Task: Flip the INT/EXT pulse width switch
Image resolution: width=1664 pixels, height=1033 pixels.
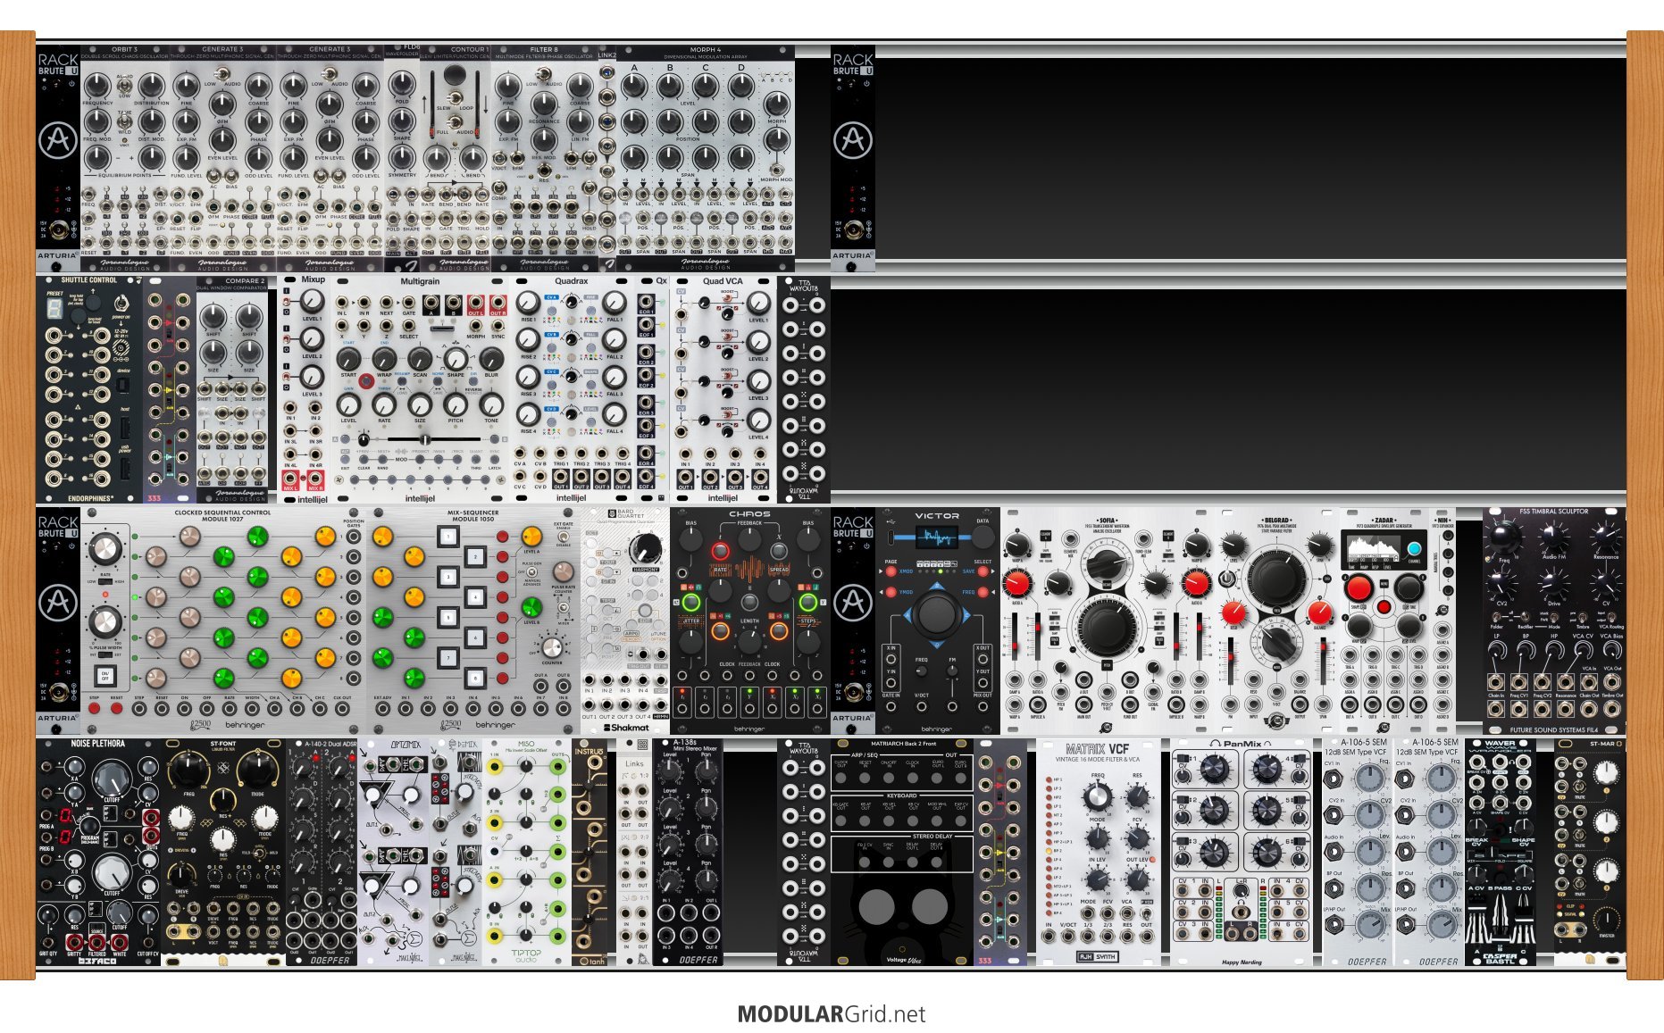Action: [x=105, y=655]
